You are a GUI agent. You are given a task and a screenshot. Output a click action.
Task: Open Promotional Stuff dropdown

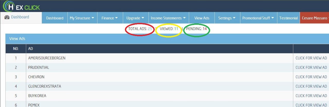(258, 18)
